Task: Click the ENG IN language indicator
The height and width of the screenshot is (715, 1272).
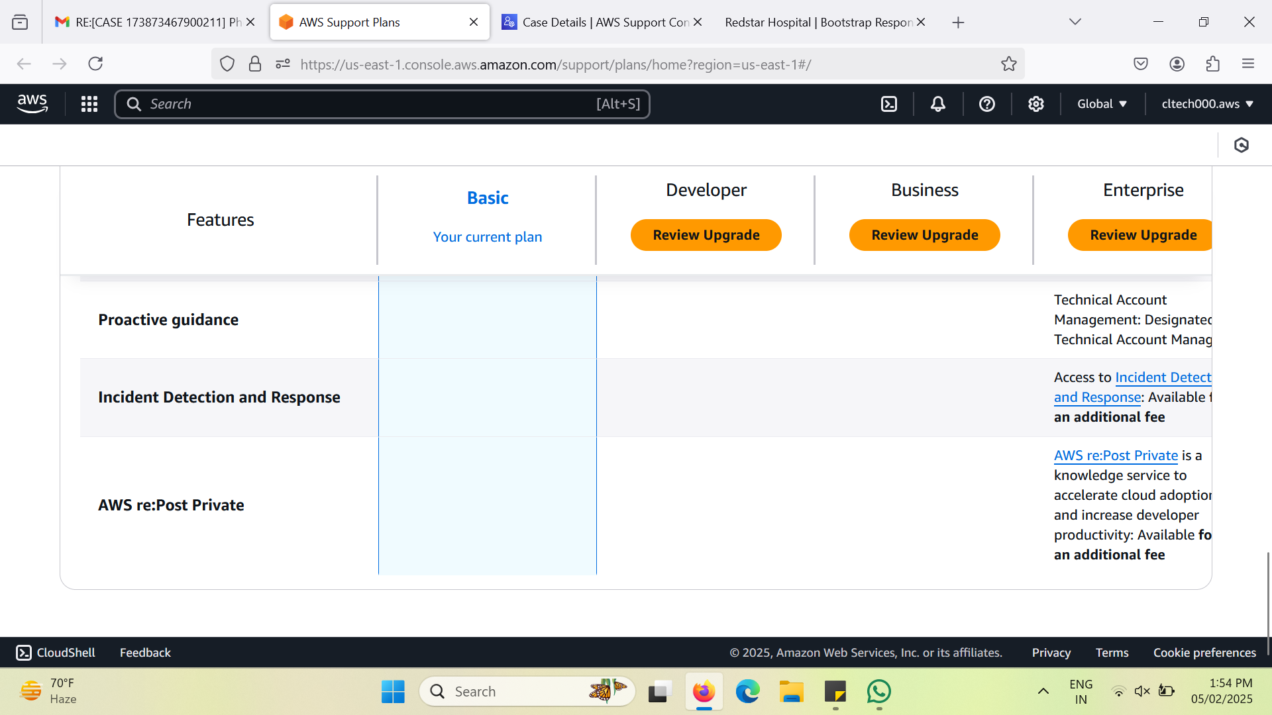Action: pyautogui.click(x=1081, y=692)
